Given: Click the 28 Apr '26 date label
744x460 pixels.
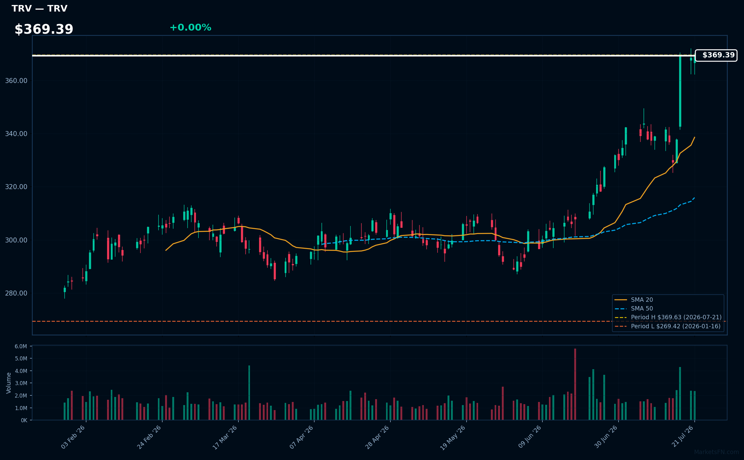Looking at the screenshot, I should (377, 437).
